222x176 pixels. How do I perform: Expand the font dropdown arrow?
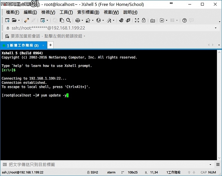[113, 20]
